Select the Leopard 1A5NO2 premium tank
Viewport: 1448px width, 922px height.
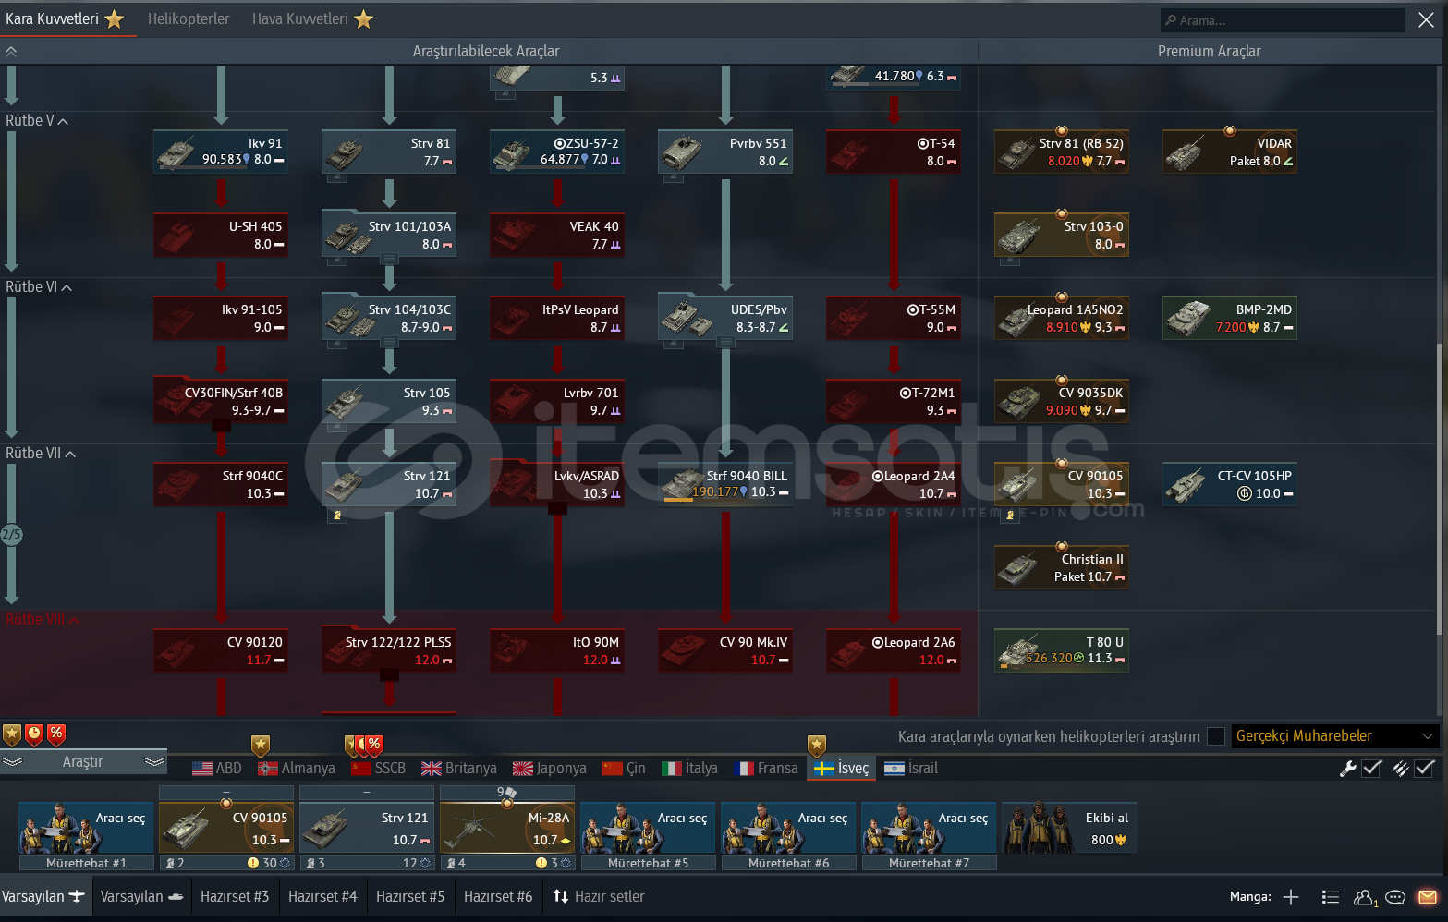[x=1062, y=318]
